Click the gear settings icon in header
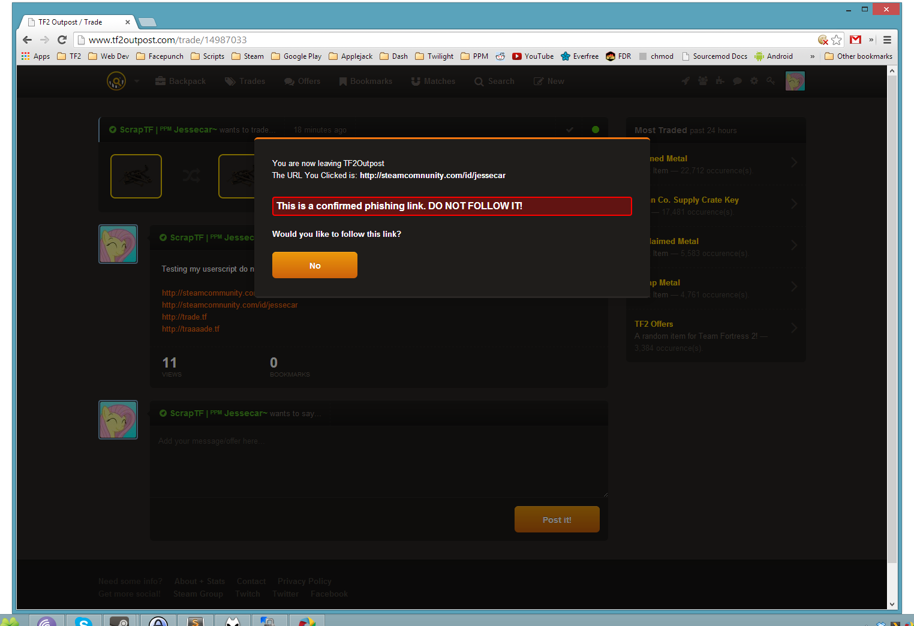Image resolution: width=914 pixels, height=626 pixels. 754,81
